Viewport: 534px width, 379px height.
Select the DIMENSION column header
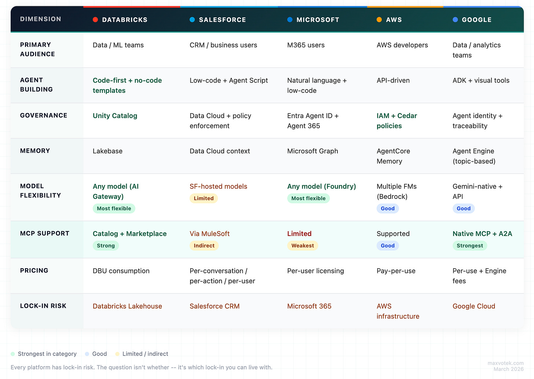pos(41,19)
